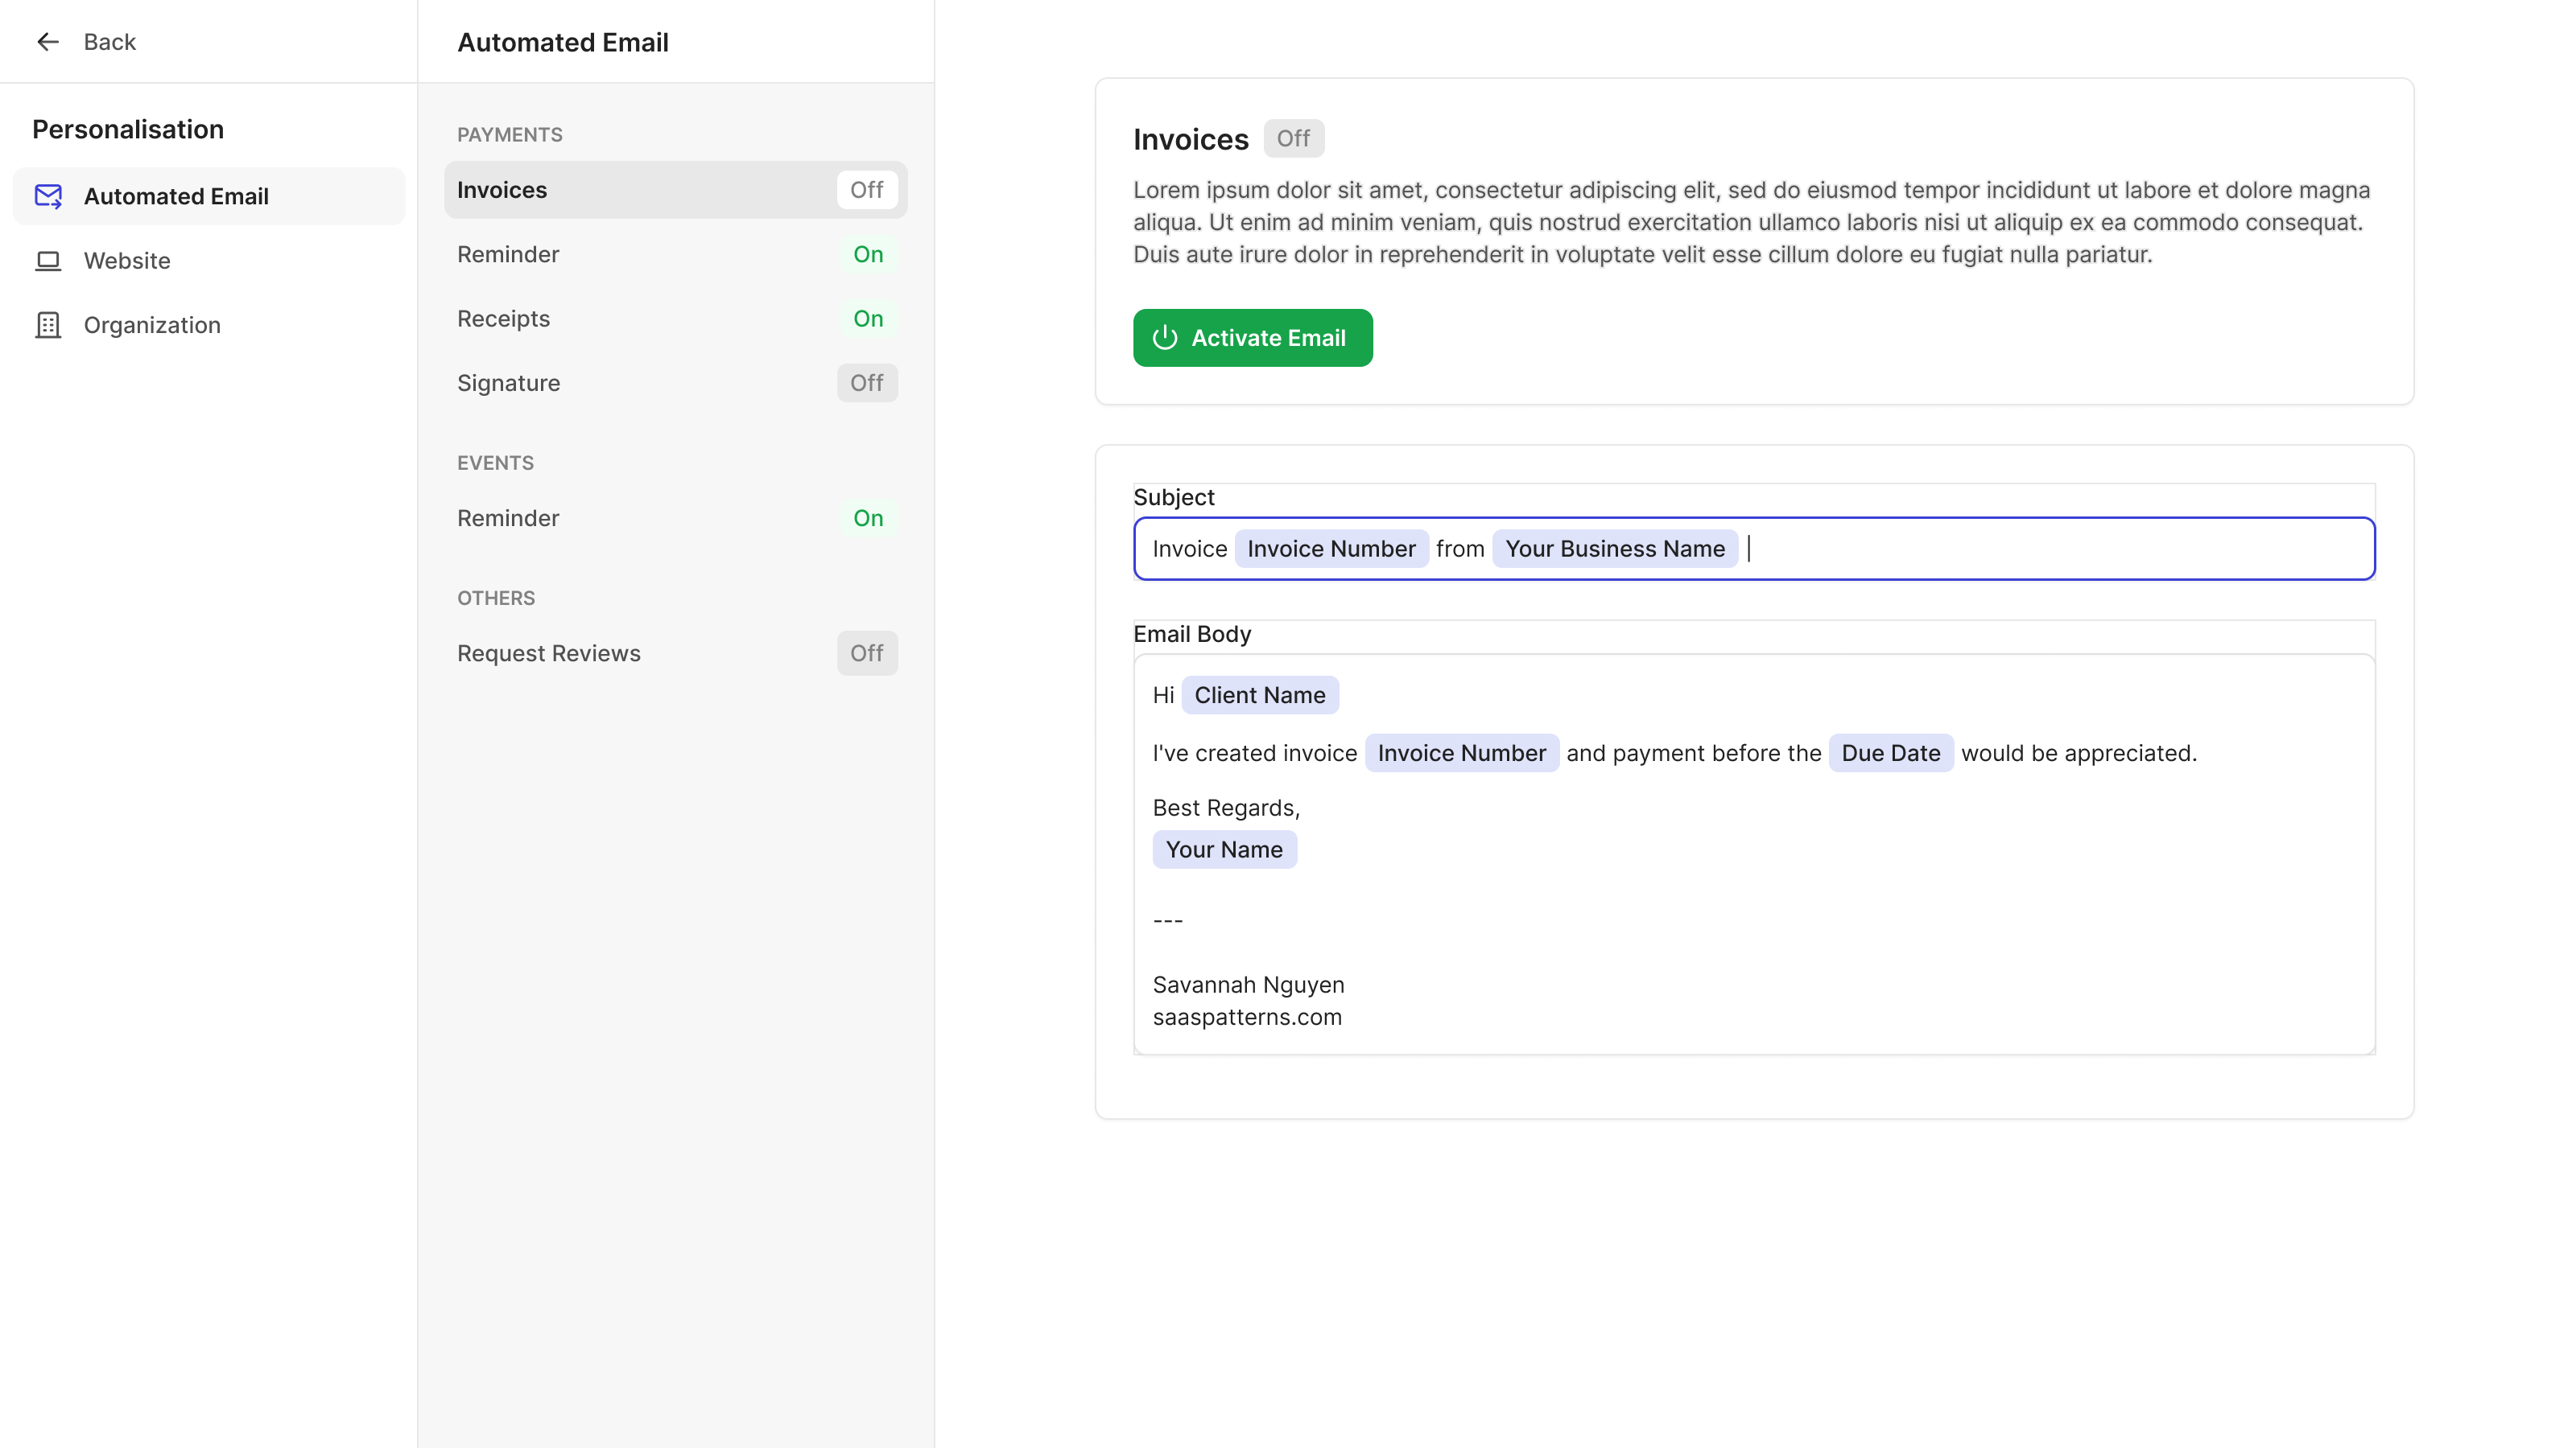Screen dimensions: 2576x1448
Task: Click Off status badge beside Invoices heading
Action: (1293, 138)
